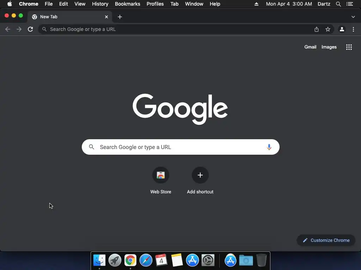Image resolution: width=361 pixels, height=270 pixels.
Task: Open the Chrome profile avatar menu
Action: click(342, 29)
